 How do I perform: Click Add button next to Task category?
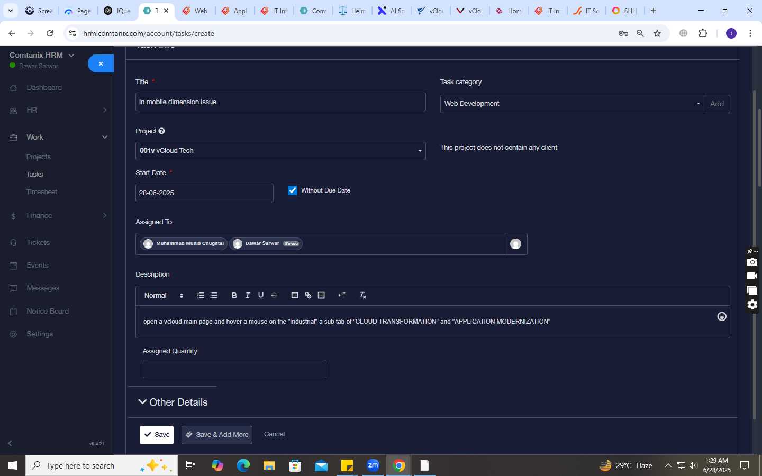tap(717, 104)
